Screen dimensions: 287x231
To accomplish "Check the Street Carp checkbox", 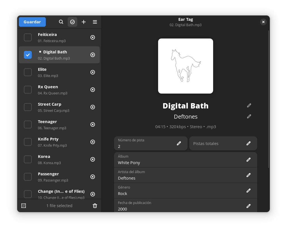I will (28, 107).
